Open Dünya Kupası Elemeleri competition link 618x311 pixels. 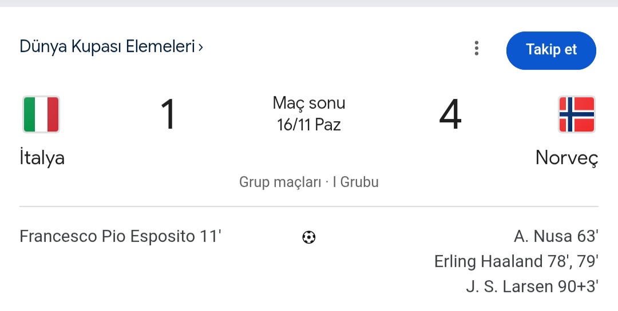click(107, 46)
